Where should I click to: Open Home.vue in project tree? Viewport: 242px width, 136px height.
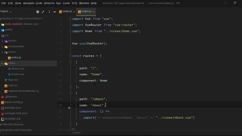(x=18, y=74)
